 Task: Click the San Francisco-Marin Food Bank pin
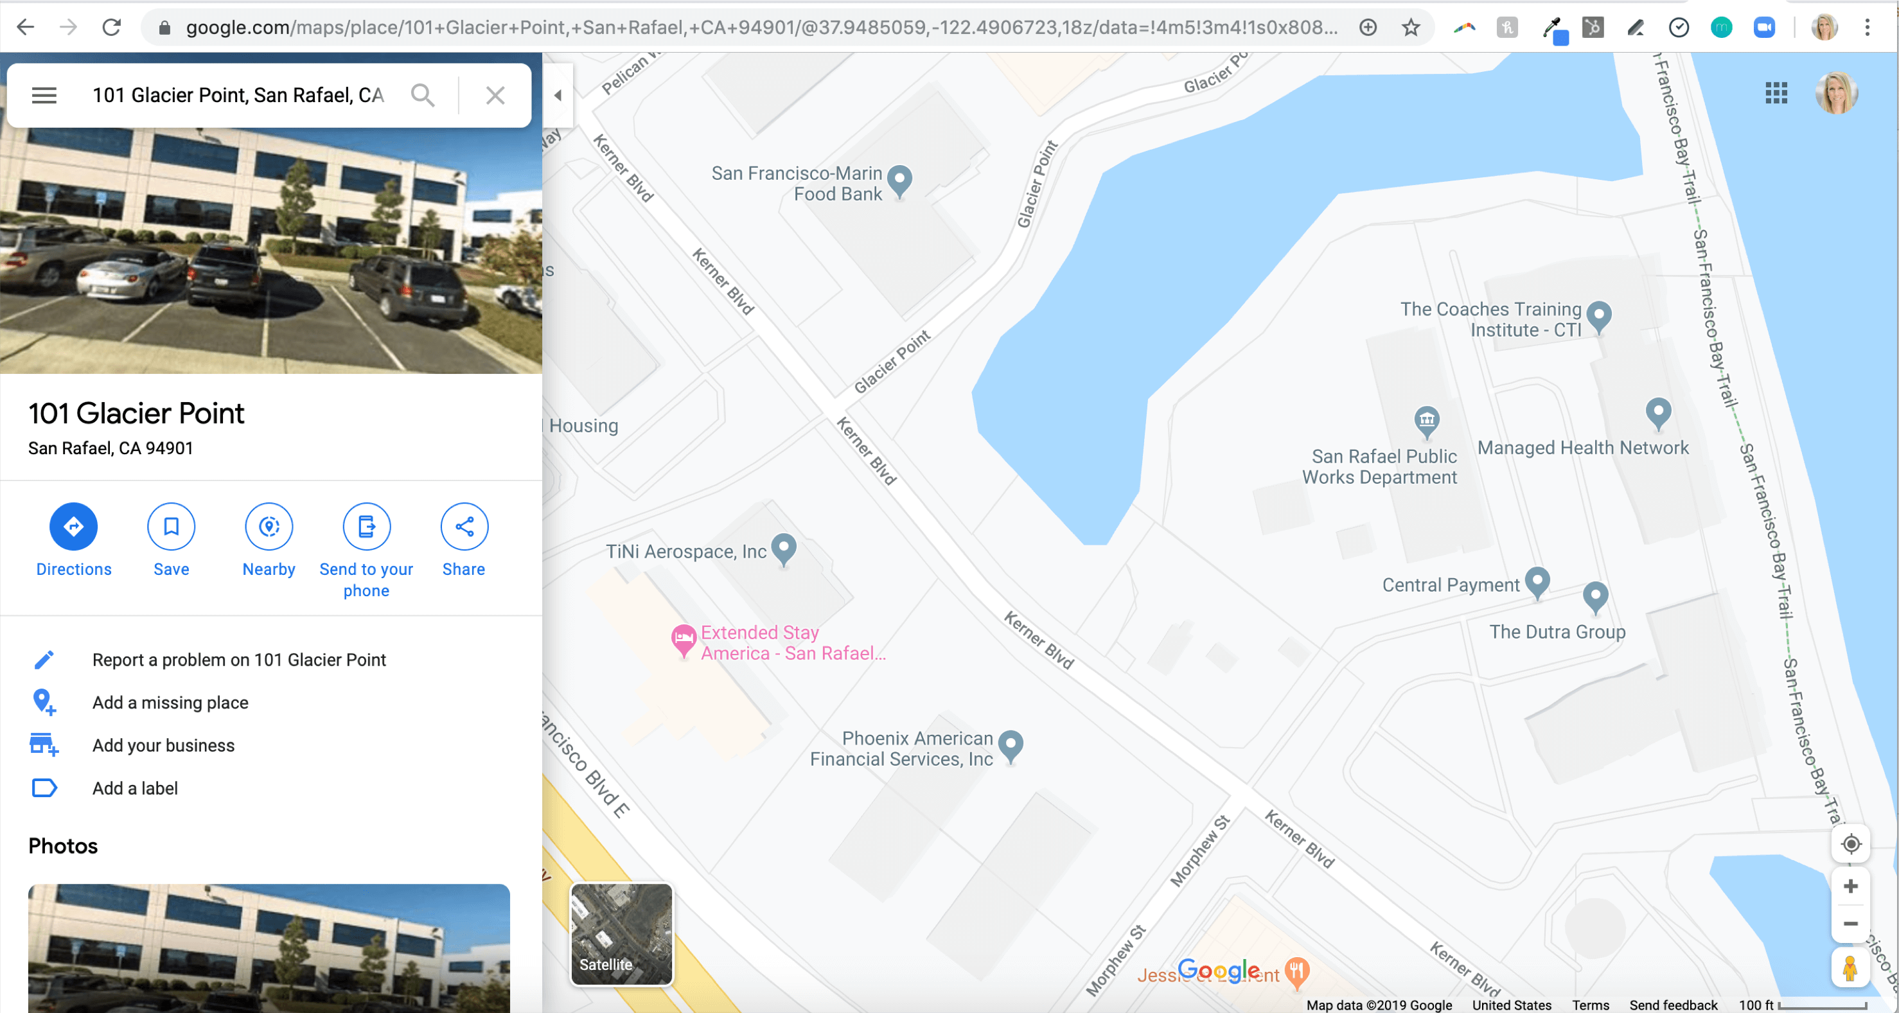pyautogui.click(x=899, y=181)
